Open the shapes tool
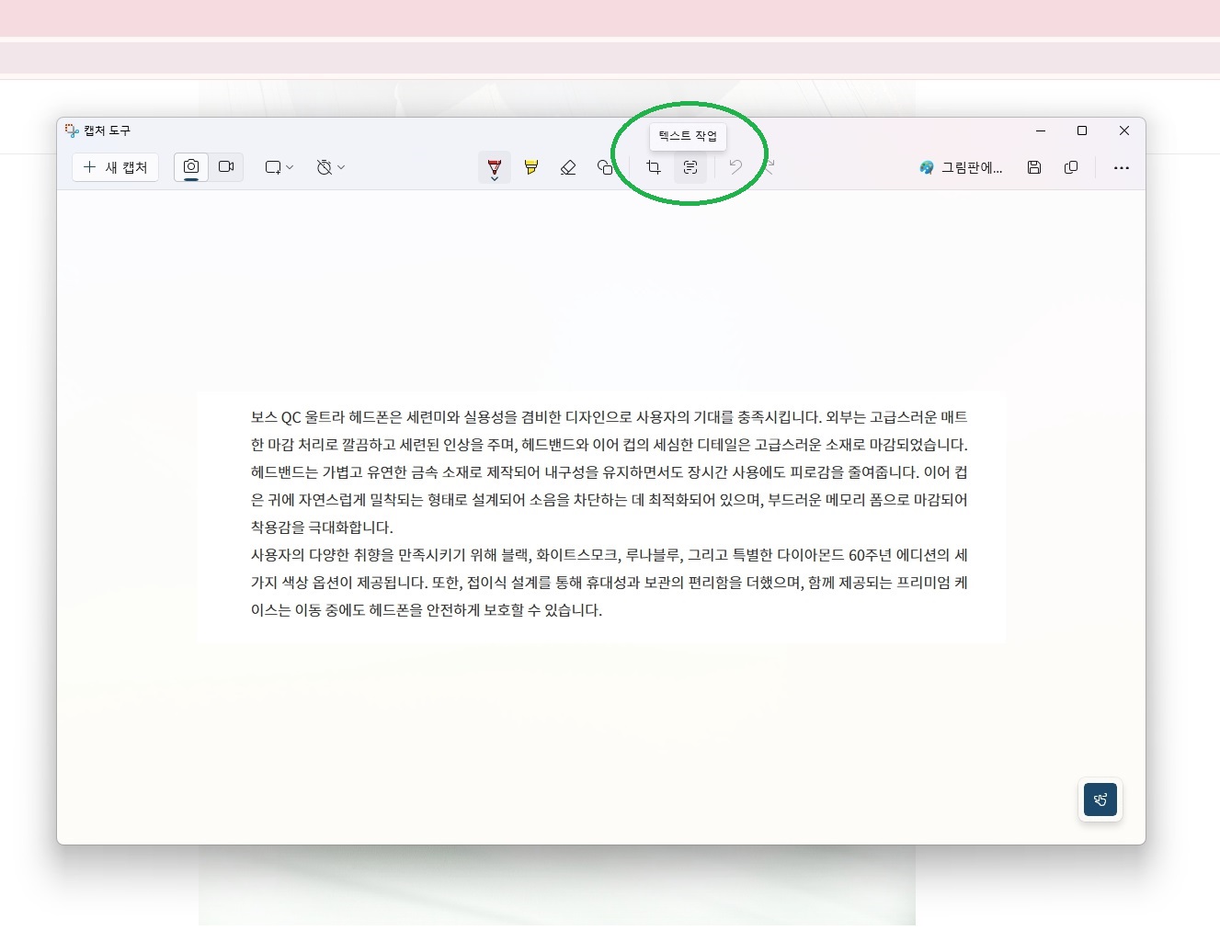This screenshot has height=930, width=1220. click(x=604, y=167)
